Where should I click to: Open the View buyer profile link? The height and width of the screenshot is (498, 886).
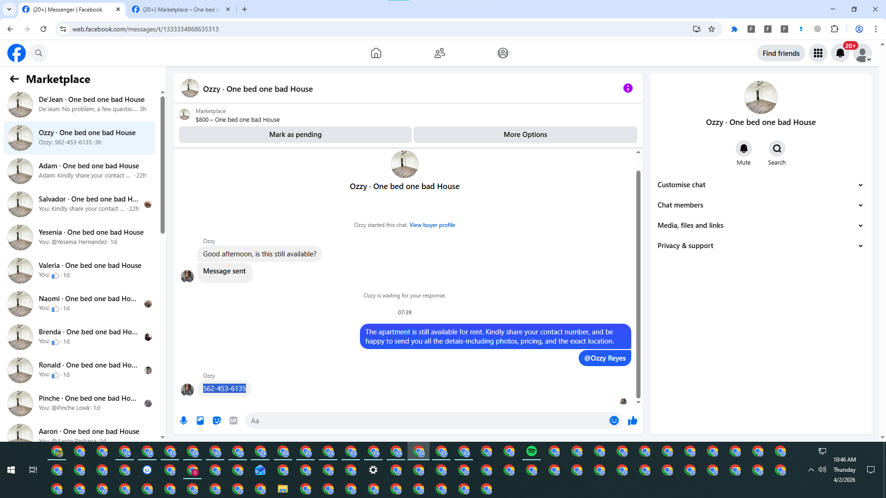coord(432,225)
